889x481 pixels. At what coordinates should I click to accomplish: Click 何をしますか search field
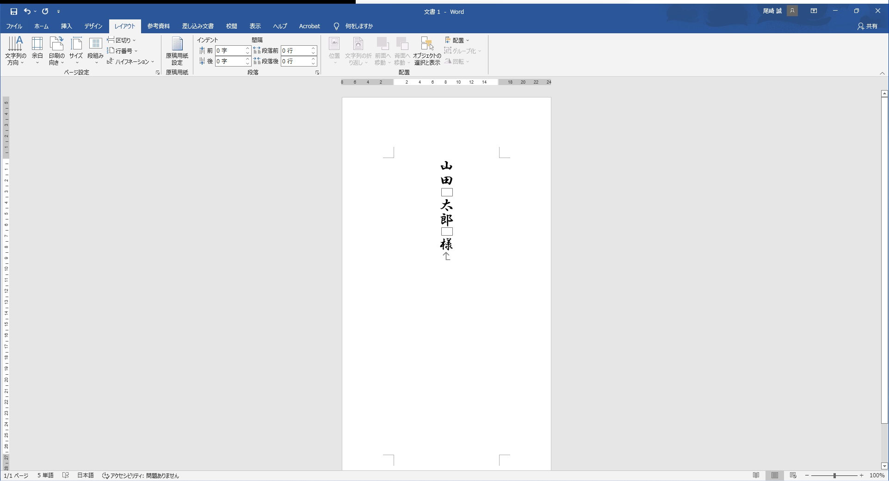358,26
